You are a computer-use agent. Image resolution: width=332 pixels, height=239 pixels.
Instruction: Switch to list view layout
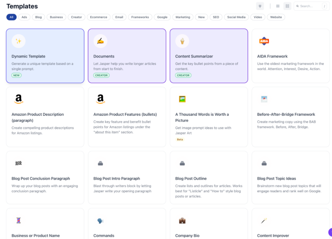(278, 6)
